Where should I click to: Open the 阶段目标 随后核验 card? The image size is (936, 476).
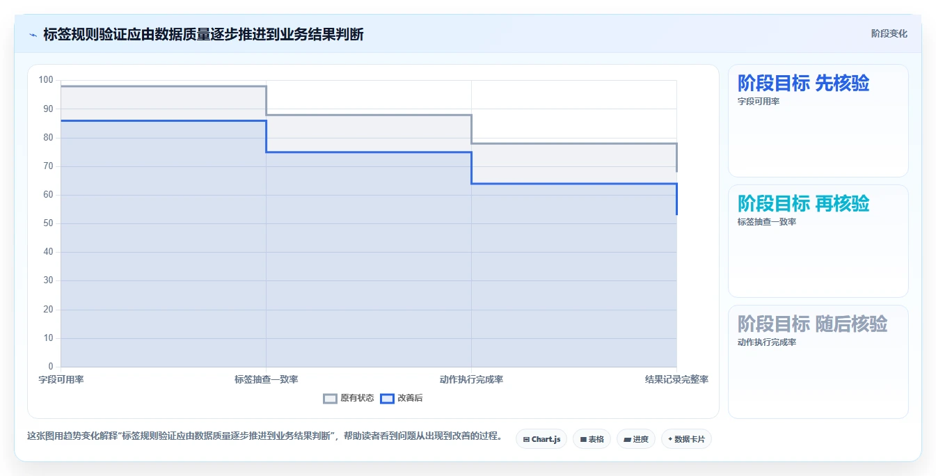818,362
